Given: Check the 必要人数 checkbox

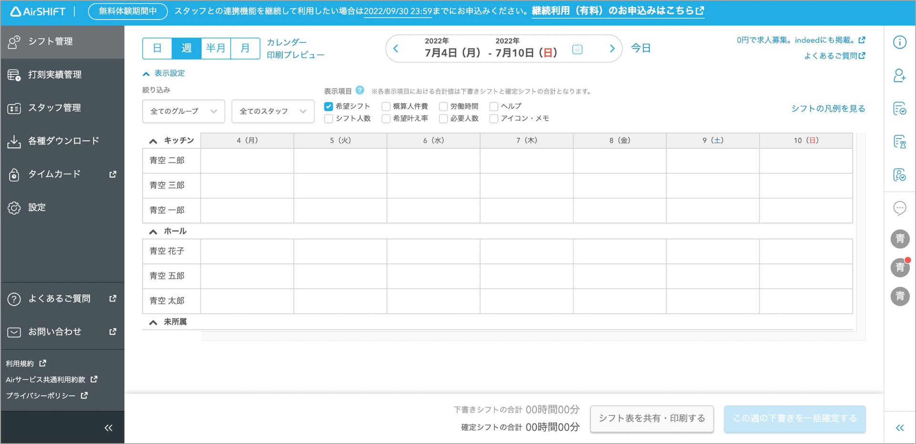Looking at the screenshot, I should (443, 119).
